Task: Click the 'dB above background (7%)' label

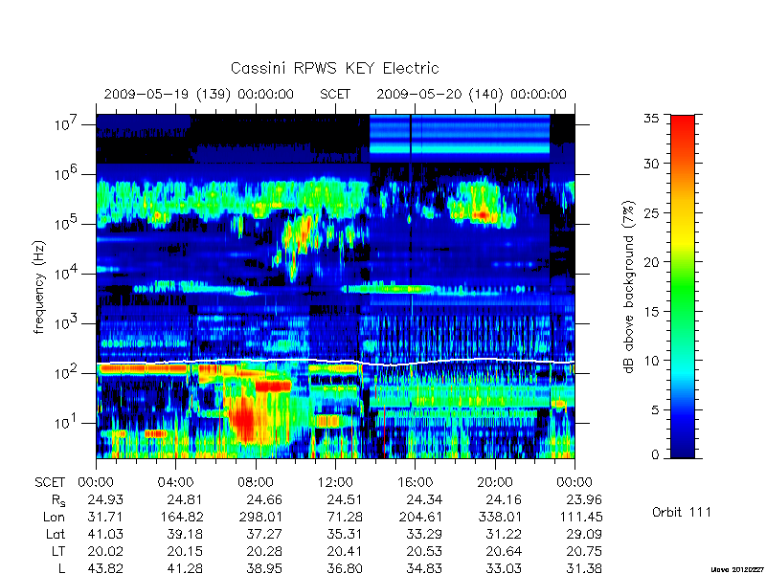Action: [630, 287]
